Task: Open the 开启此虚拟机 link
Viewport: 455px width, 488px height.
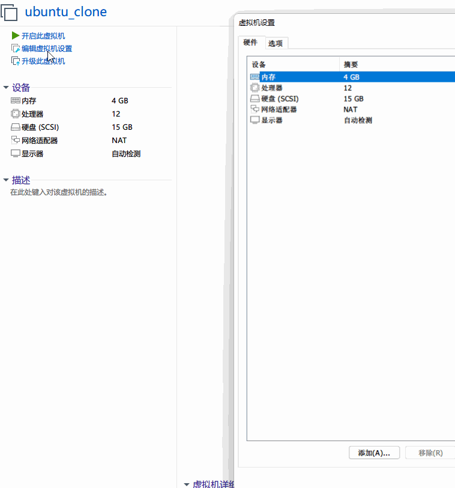Action: tap(43, 36)
